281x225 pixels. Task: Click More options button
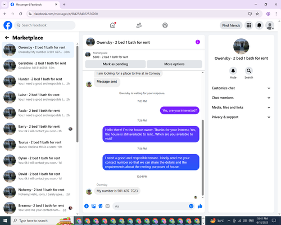point(174,64)
